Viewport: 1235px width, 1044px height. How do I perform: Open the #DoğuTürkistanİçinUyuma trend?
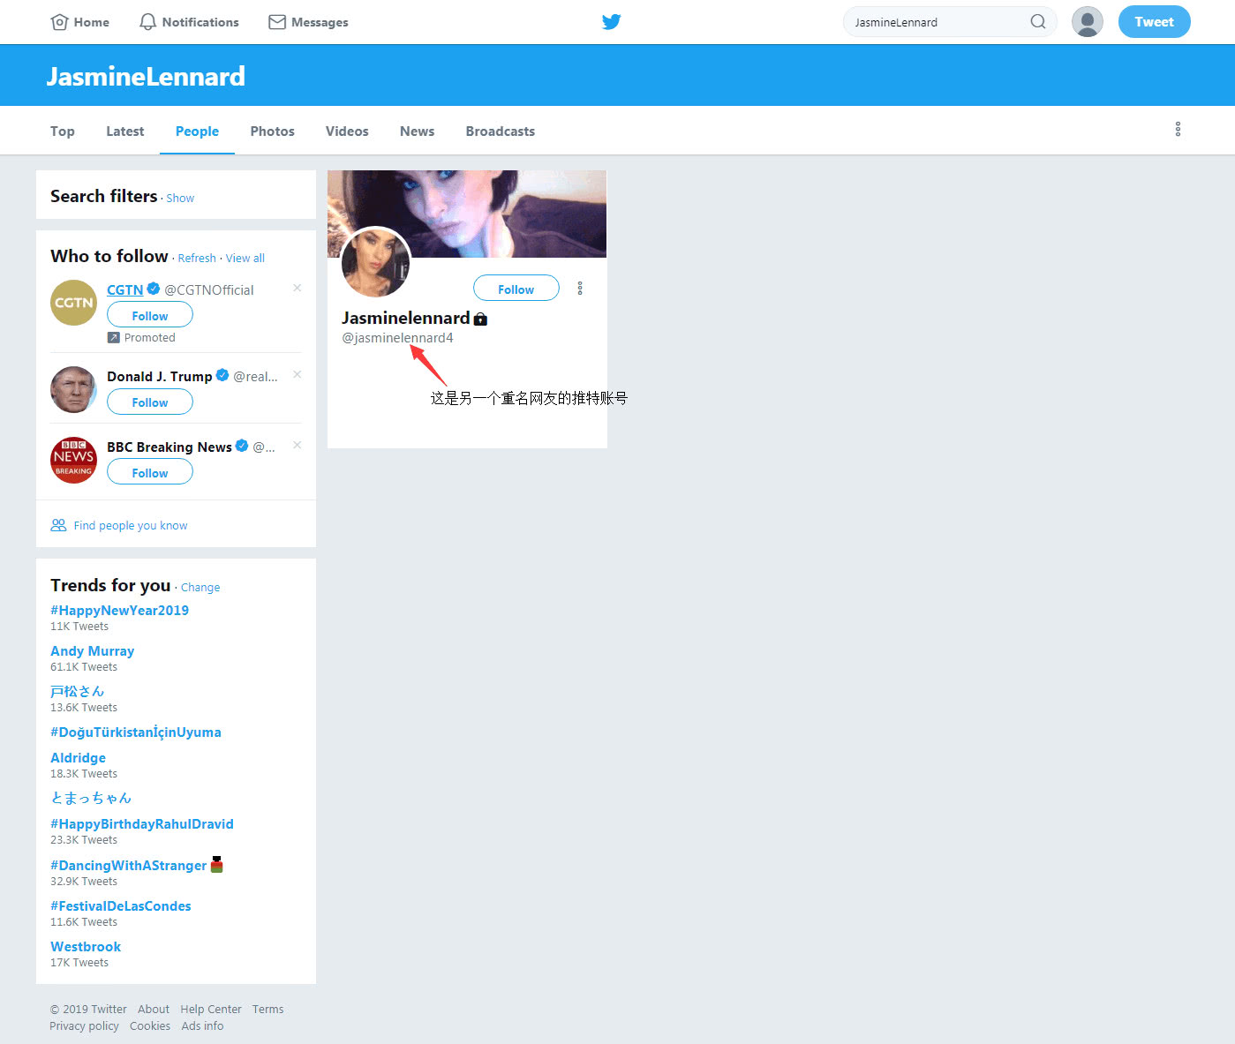click(135, 732)
